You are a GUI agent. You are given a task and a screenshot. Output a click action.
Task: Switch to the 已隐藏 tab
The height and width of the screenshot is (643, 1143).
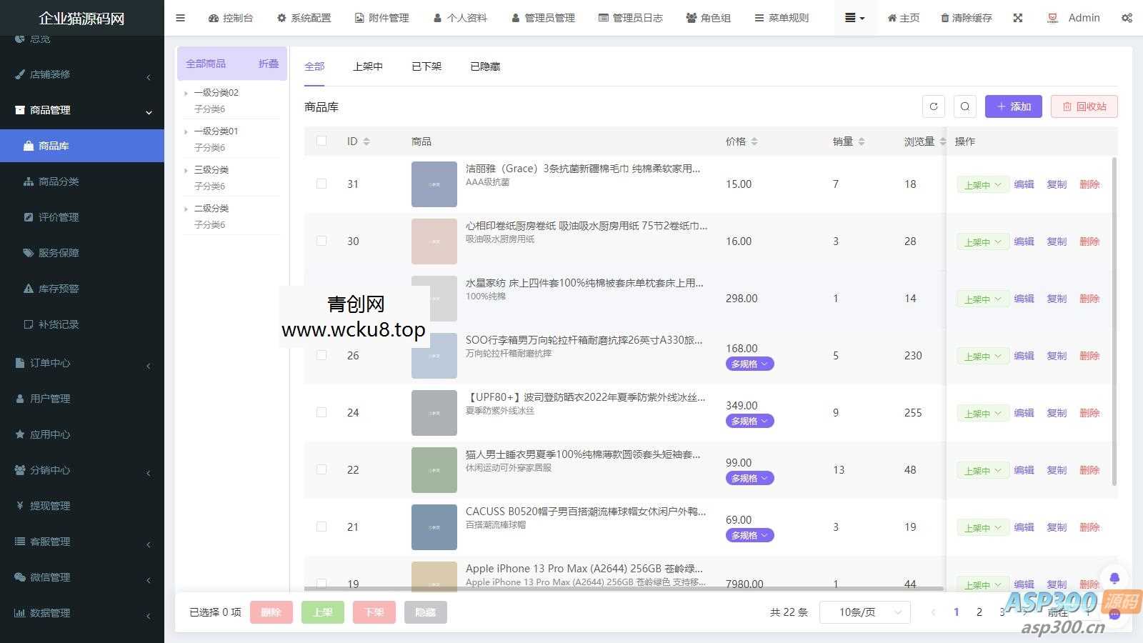pos(484,66)
